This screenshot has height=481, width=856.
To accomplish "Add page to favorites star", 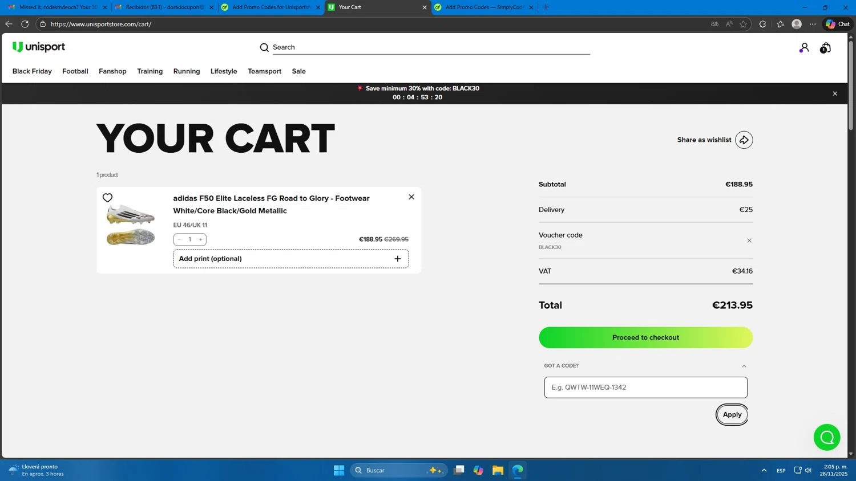I will point(743,24).
